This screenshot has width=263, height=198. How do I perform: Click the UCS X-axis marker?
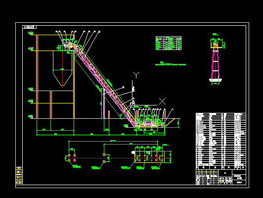[162, 101]
